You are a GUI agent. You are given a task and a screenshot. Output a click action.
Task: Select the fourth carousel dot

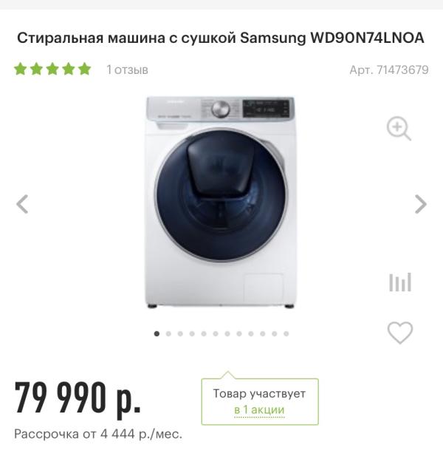click(x=192, y=333)
